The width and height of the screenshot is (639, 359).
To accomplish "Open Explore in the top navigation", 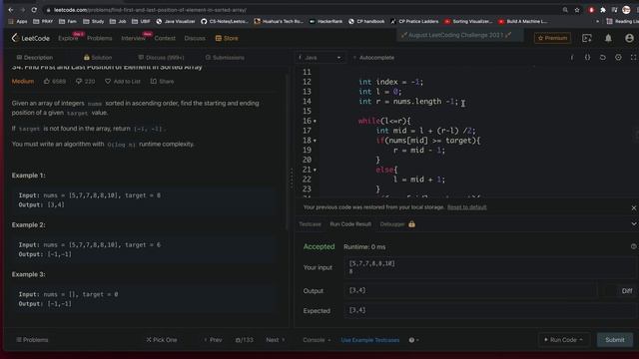I will pyautogui.click(x=68, y=38).
